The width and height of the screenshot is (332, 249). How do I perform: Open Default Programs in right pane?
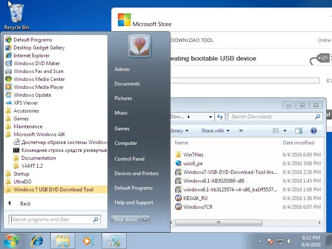pyautogui.click(x=134, y=188)
